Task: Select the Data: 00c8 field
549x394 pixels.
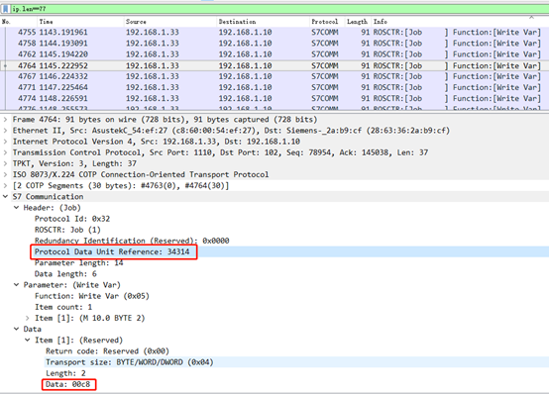Action: pos(68,384)
